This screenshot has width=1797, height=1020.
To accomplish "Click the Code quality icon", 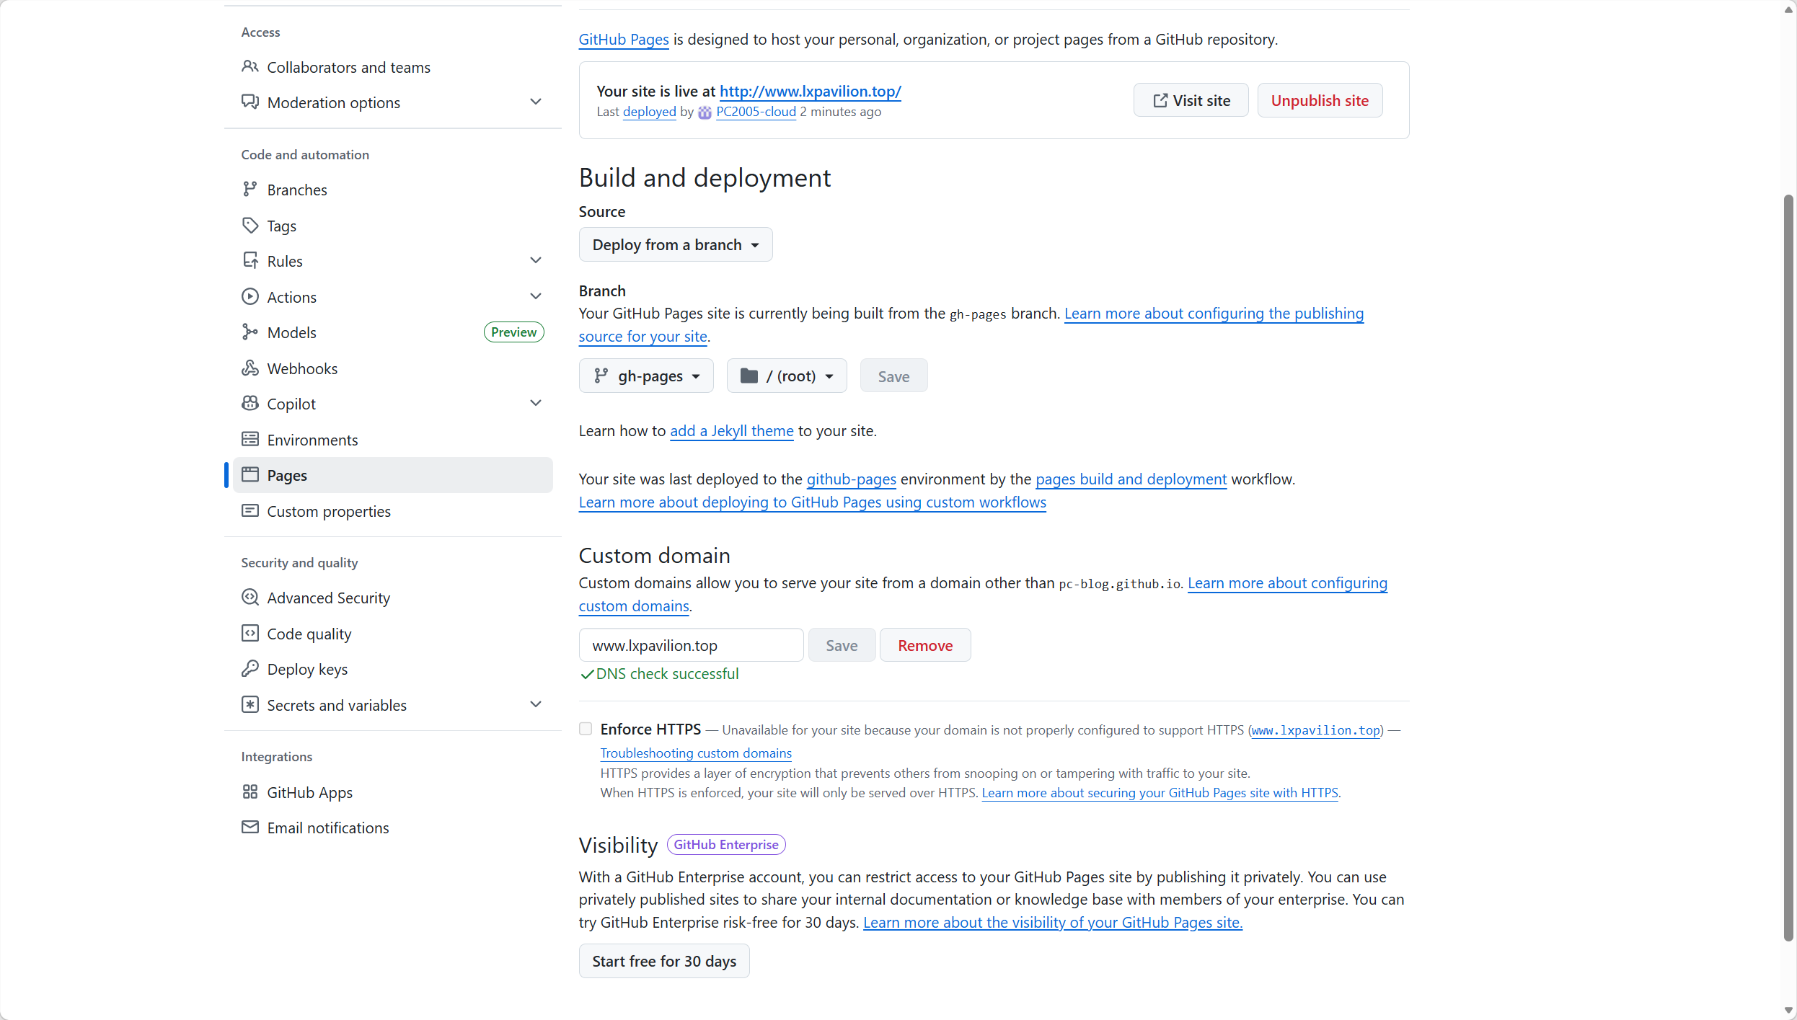I will 250,634.
